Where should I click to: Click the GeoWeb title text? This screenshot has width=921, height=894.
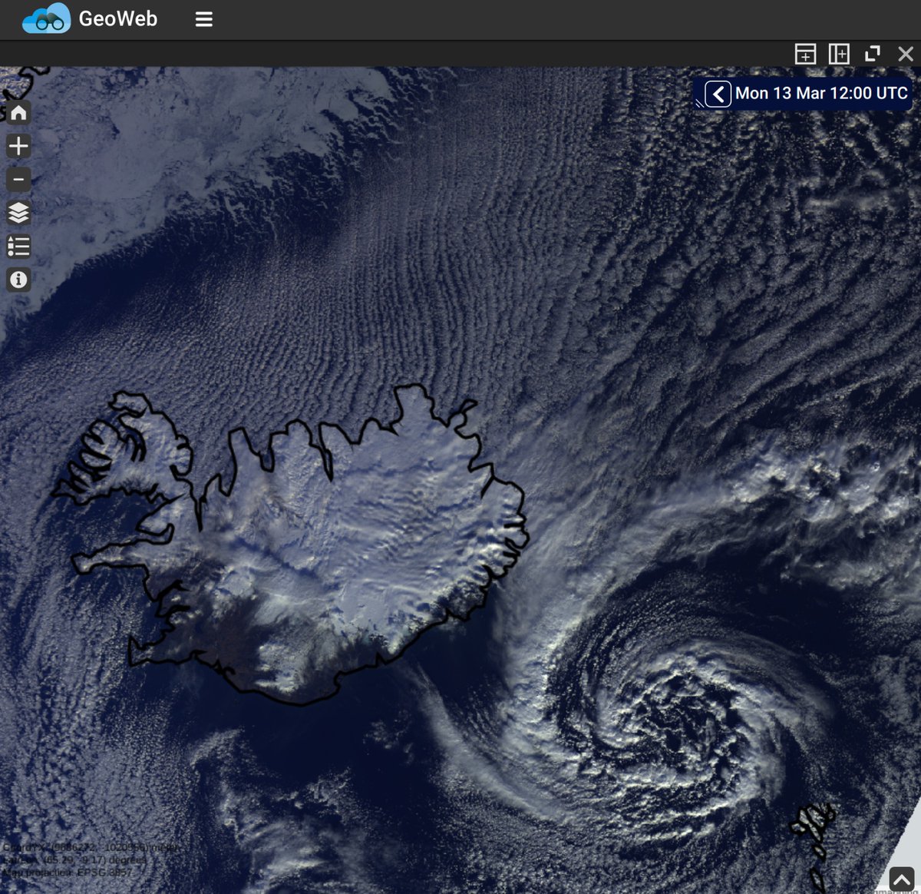tap(118, 18)
